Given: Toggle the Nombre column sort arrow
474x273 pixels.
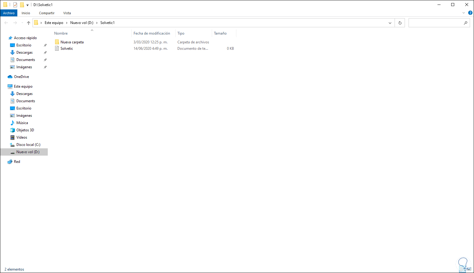Looking at the screenshot, I should tap(92, 30).
